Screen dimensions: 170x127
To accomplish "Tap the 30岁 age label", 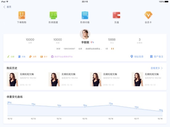I will [x=58, y=49].
